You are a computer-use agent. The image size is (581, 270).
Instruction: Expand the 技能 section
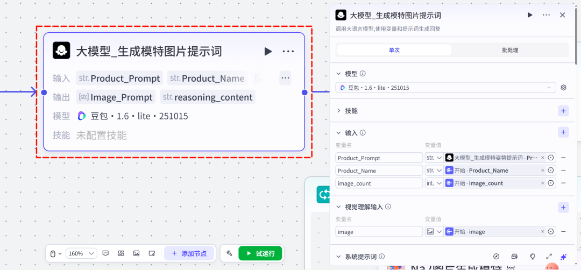339,111
